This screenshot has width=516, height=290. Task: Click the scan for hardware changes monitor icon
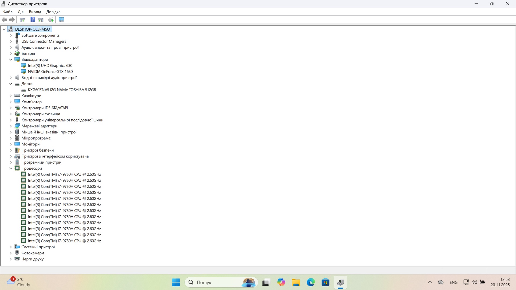pyautogui.click(x=62, y=20)
